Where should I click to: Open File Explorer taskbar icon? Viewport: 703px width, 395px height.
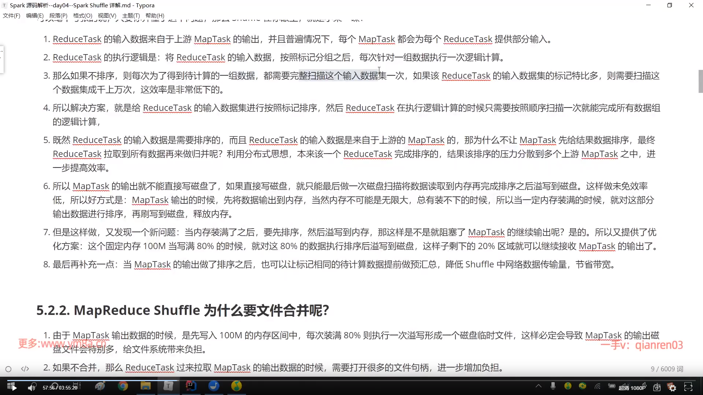coord(145,386)
